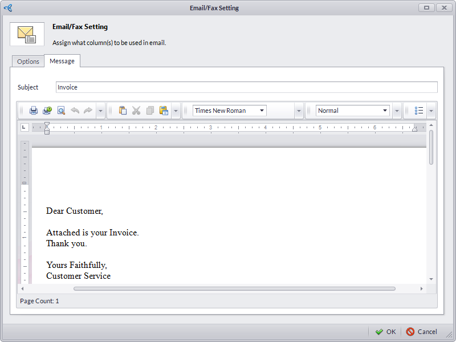Click the Undo arrow icon

coord(75,111)
